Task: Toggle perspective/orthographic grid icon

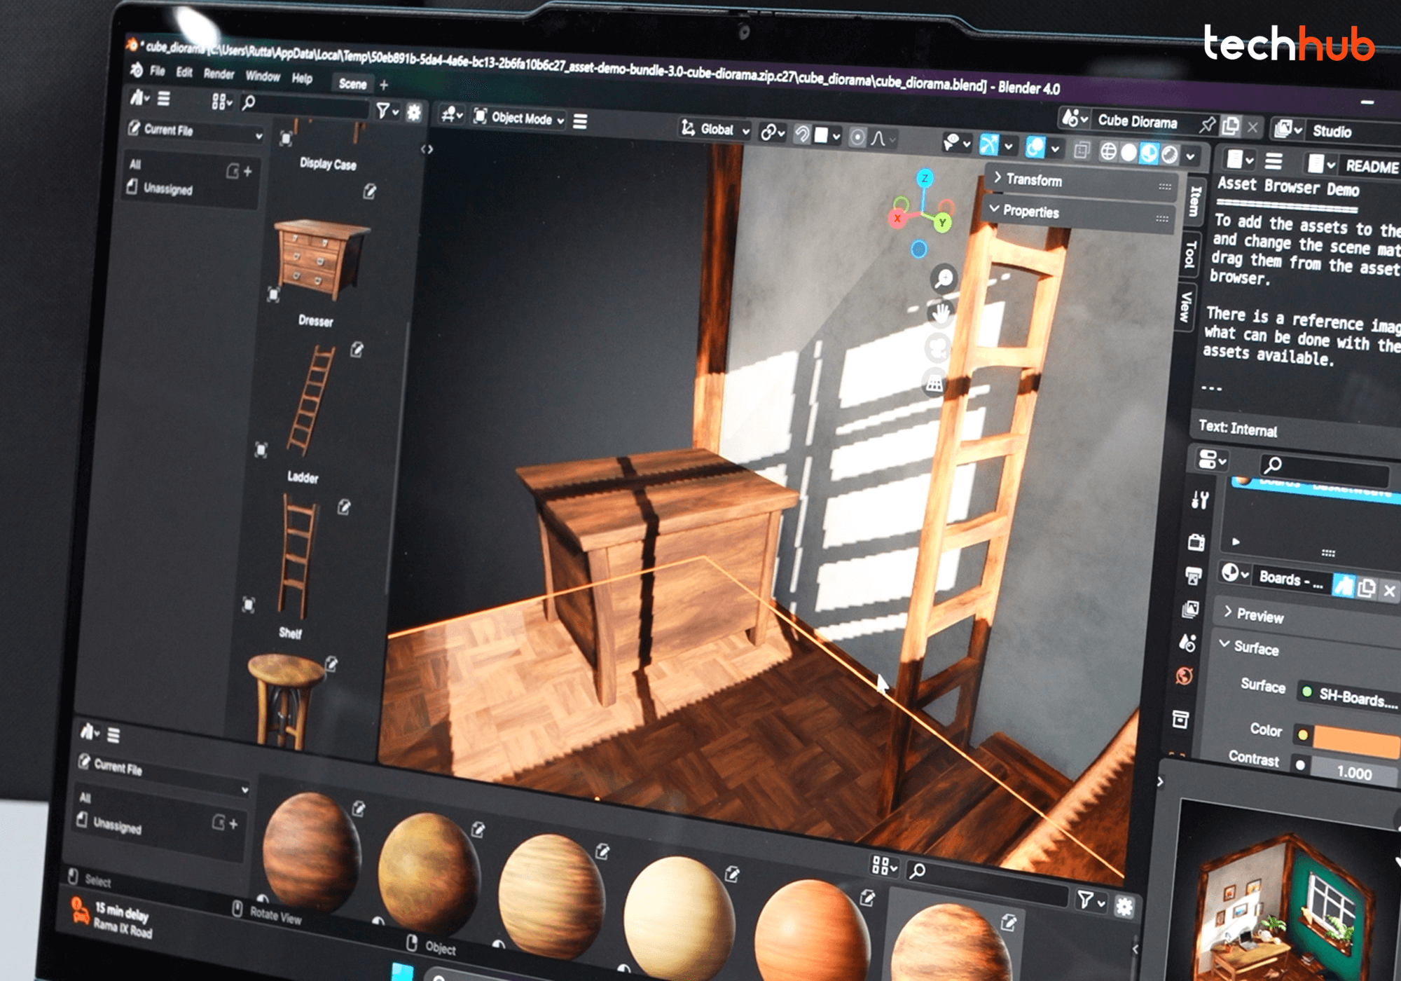Action: 934,383
